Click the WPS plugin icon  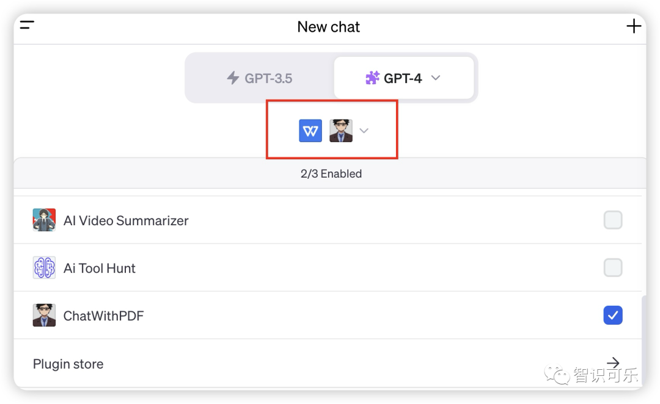310,131
